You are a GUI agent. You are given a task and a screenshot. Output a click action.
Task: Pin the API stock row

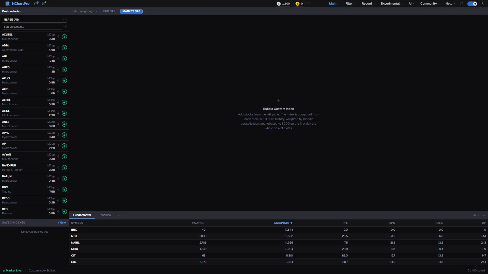(x=58, y=146)
